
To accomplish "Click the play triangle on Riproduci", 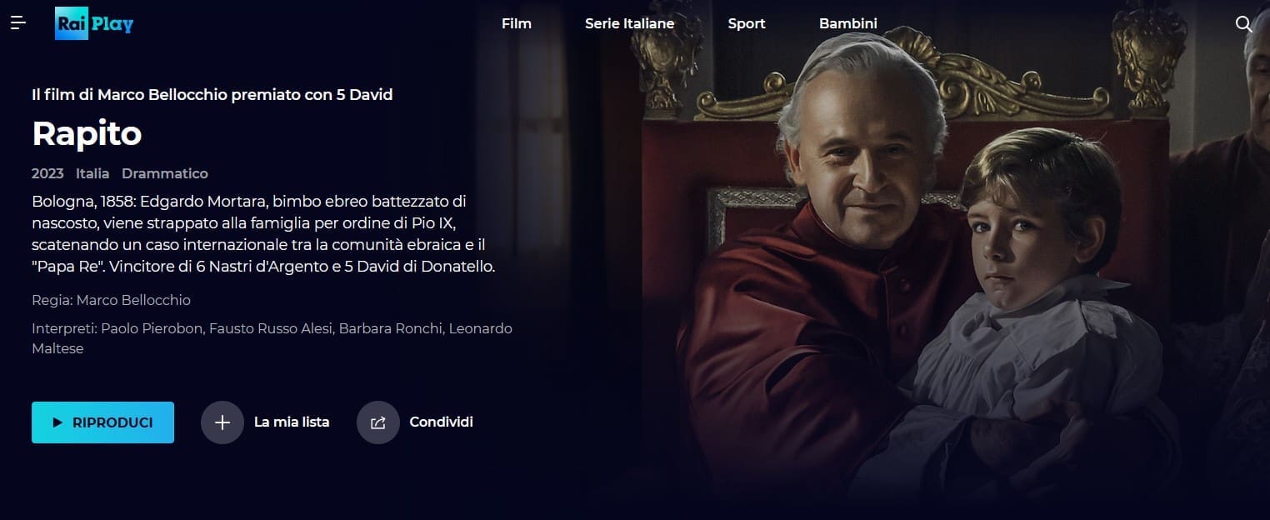I will click(x=57, y=422).
